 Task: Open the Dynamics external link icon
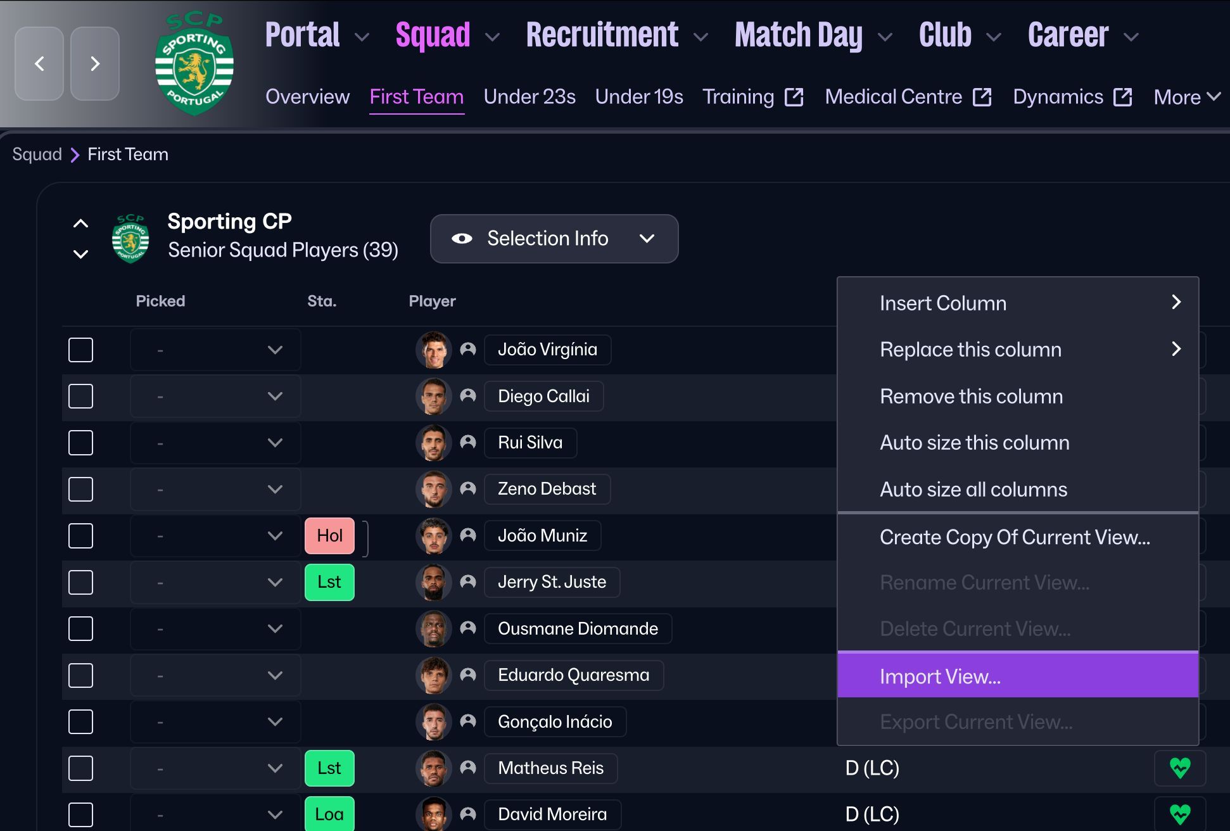[x=1123, y=97]
